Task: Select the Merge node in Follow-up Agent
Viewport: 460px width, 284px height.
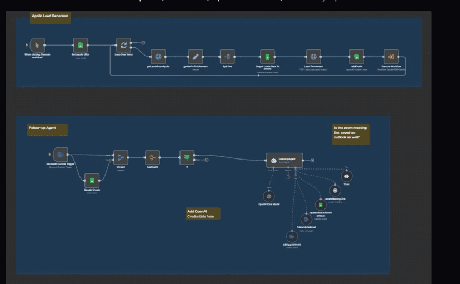Action: click(x=121, y=157)
